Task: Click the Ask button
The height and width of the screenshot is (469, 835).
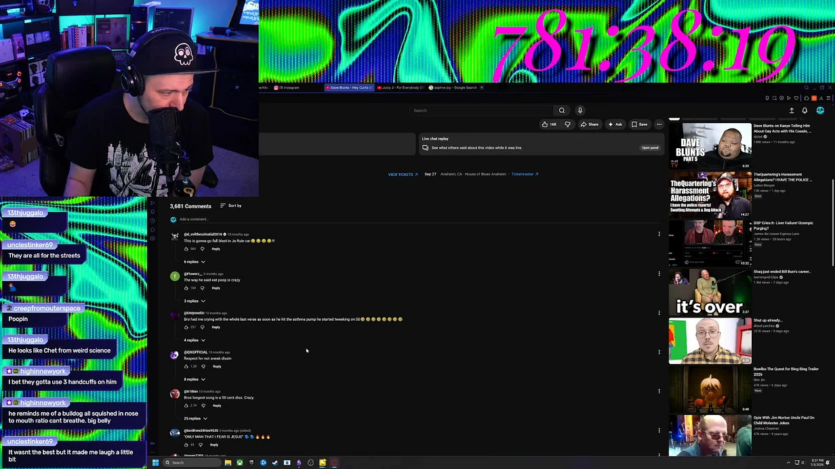Action: click(615, 125)
